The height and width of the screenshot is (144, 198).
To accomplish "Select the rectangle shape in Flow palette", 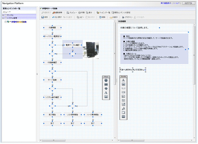I will (x=106, y=84).
